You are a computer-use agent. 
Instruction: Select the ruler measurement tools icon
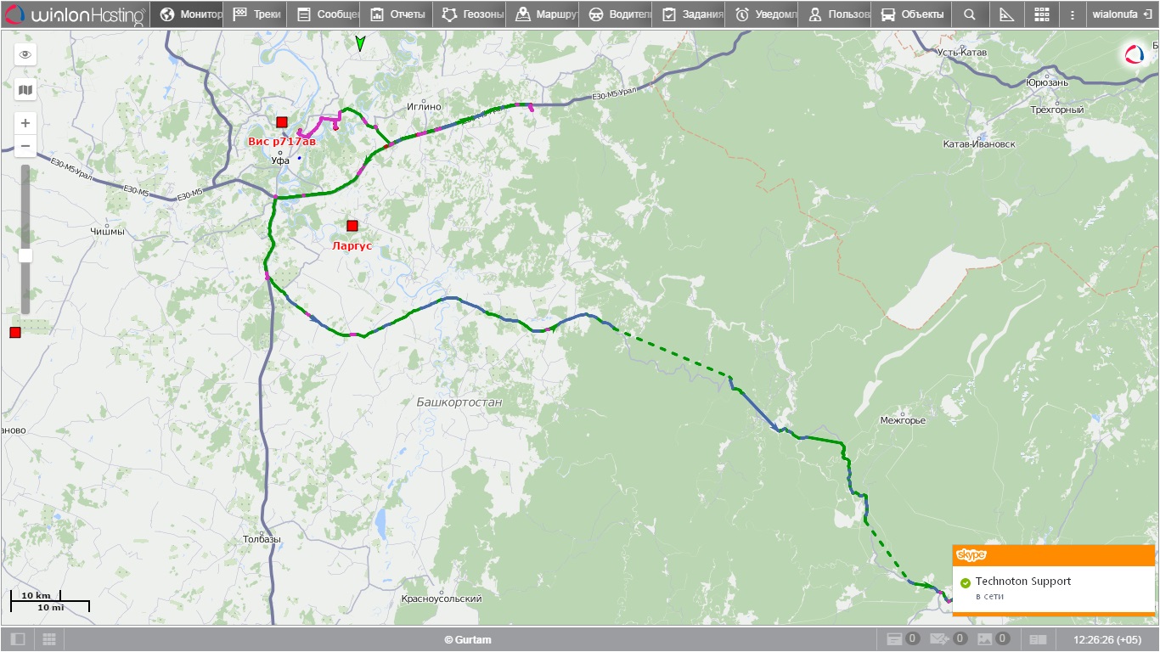pyautogui.click(x=1006, y=14)
